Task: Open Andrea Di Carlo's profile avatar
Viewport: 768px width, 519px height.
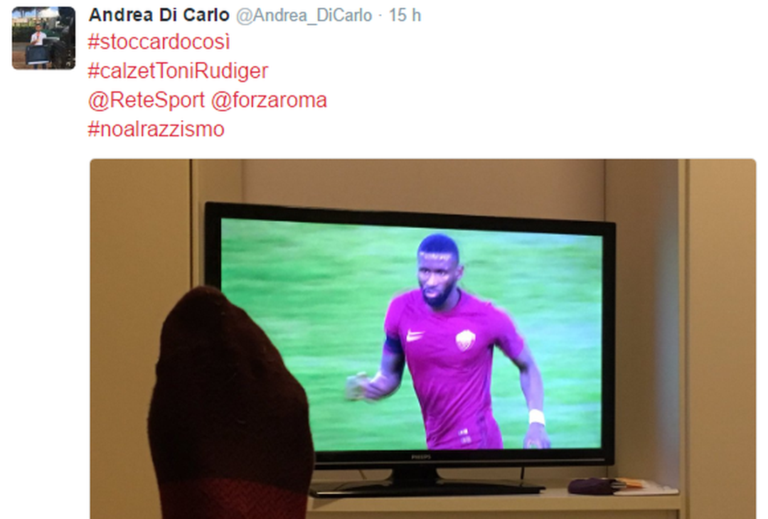Action: click(x=43, y=38)
